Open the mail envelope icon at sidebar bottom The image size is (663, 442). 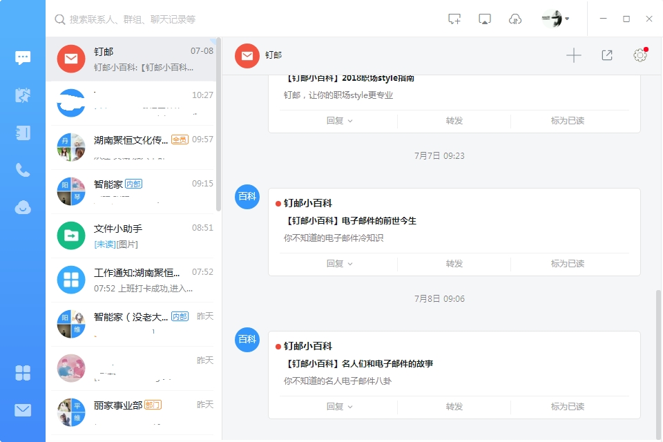point(23,410)
